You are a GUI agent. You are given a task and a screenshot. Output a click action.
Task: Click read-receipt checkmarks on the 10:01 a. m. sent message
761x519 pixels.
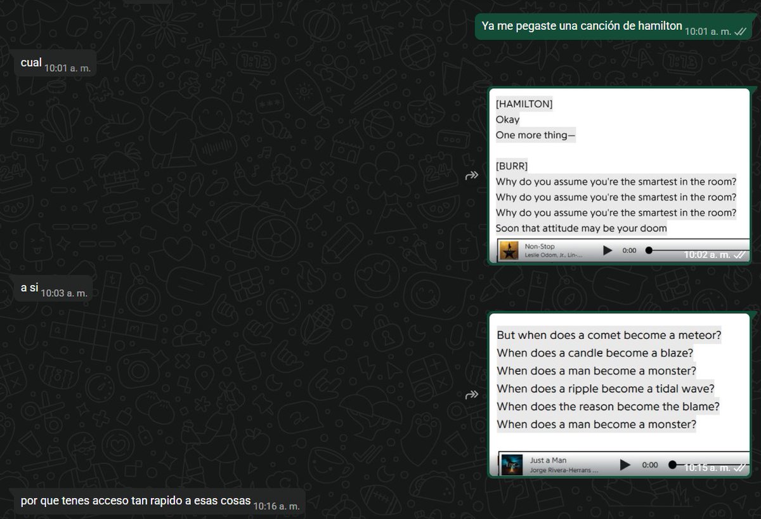740,31
